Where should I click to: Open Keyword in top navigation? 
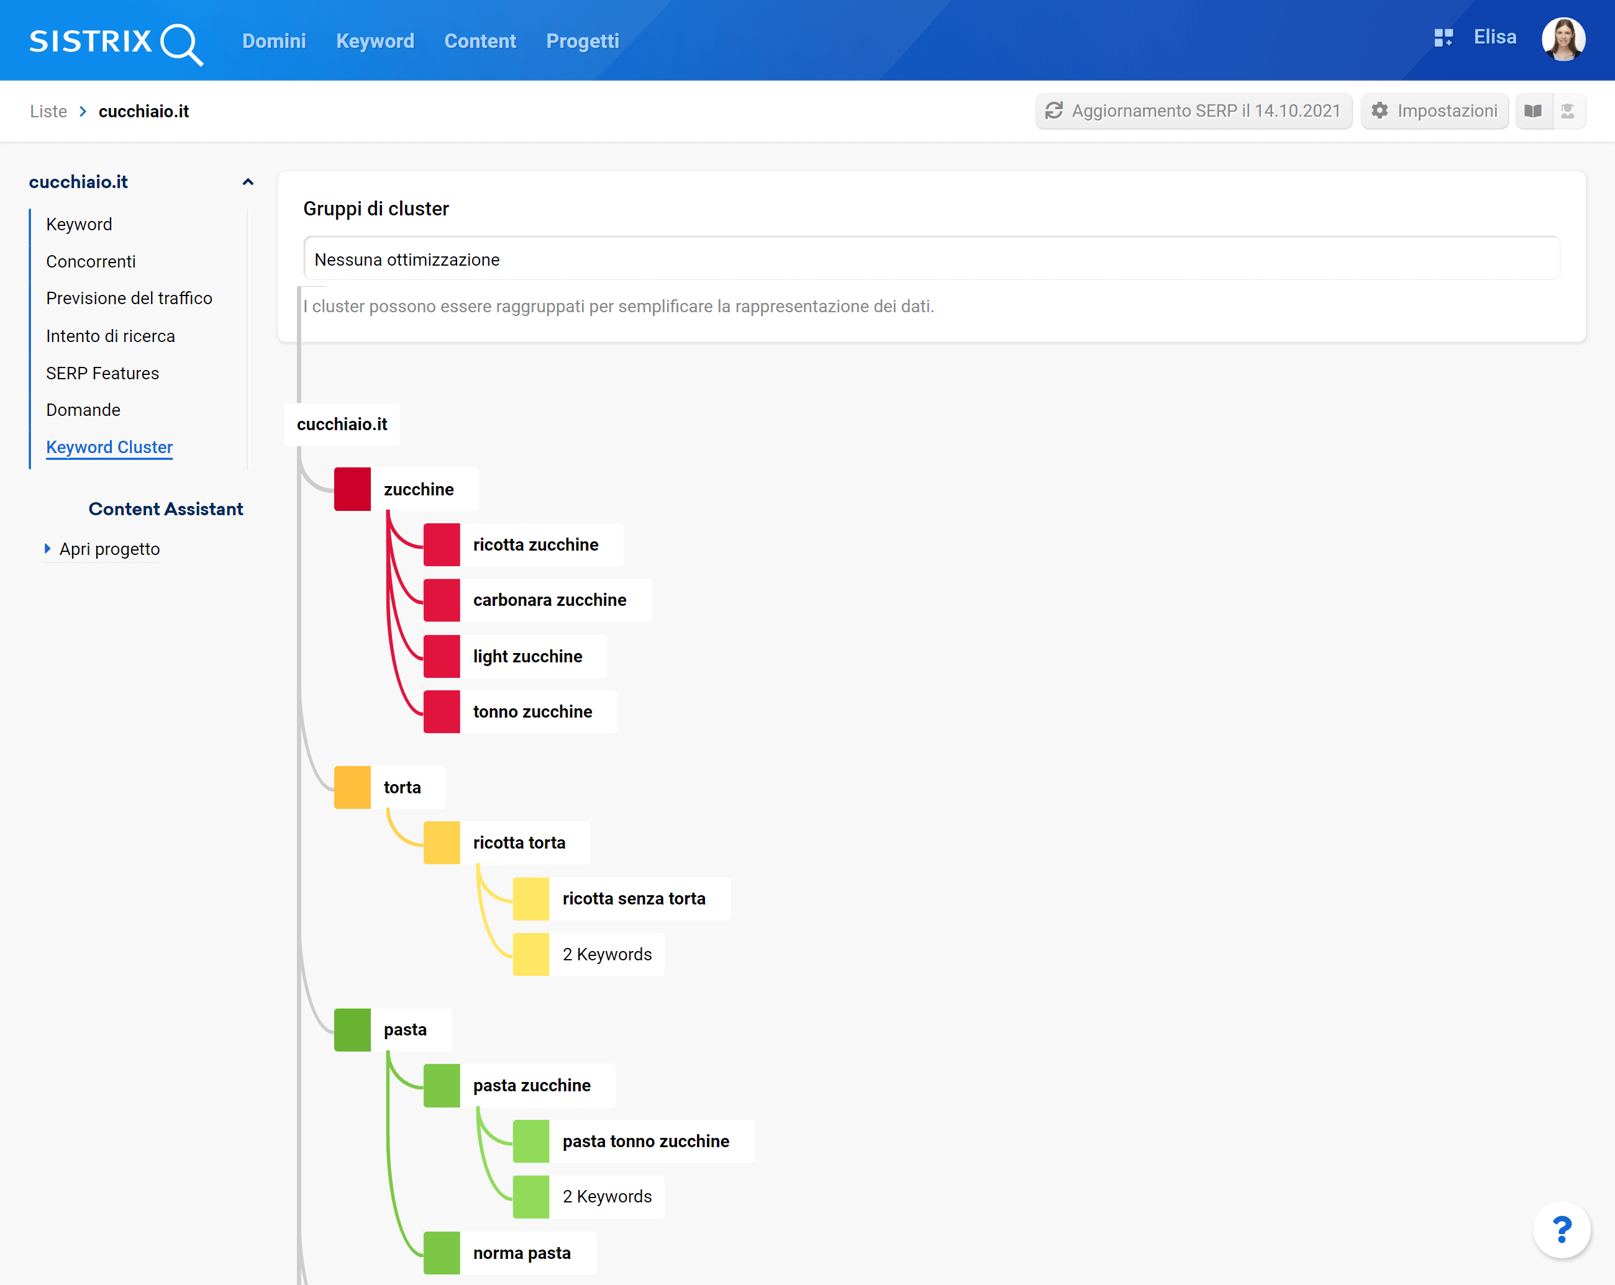click(375, 41)
